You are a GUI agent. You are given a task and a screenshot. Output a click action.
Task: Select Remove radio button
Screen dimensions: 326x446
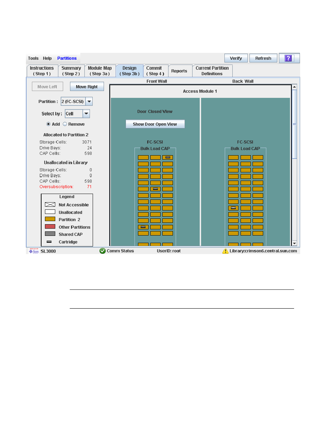(x=65, y=124)
